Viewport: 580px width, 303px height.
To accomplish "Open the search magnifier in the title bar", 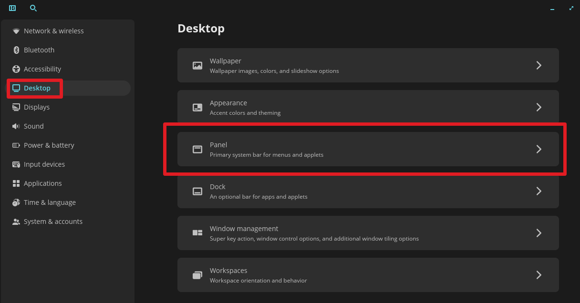I will pos(33,8).
